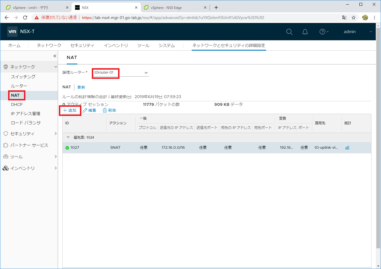
Task: Select DHCP in the sidebar
Action: [x=17, y=104]
